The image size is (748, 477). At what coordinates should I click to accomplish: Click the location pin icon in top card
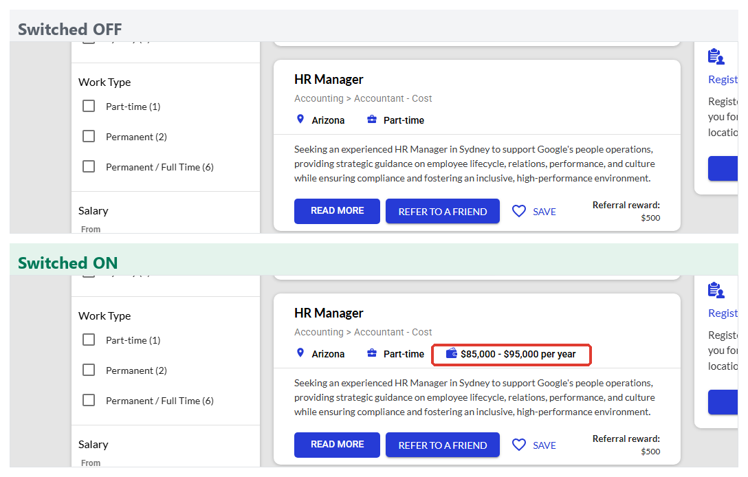tap(300, 119)
